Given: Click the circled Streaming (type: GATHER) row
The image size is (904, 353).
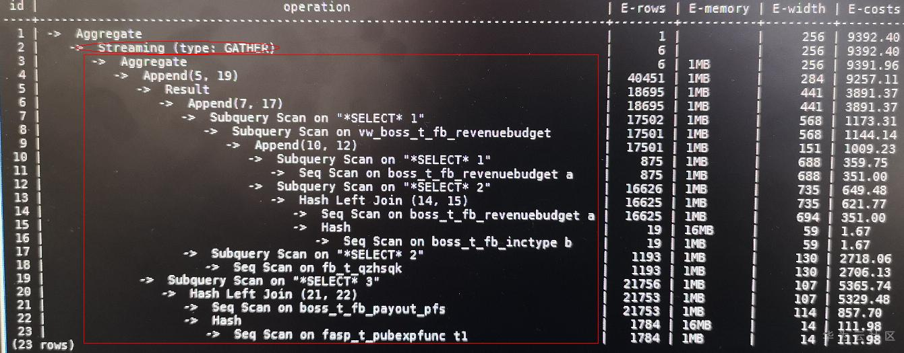Looking at the screenshot, I should coord(186,48).
